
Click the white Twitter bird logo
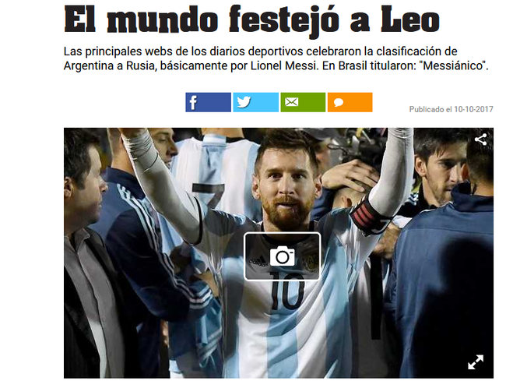coord(244,102)
